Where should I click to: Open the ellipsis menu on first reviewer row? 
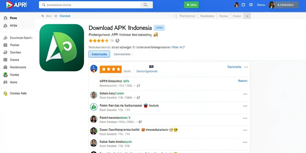click(245, 94)
